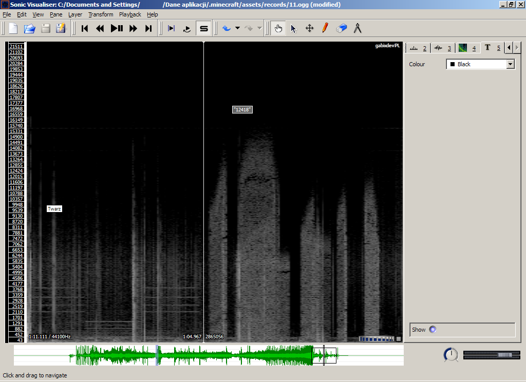The height and width of the screenshot is (382, 526).
Task: Switch to the spectrogram layer tab 4
Action: pyautogui.click(x=467, y=48)
